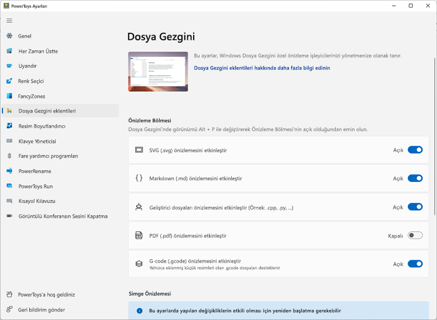Select the Renk Seçici icon
The width and height of the screenshot is (437, 320).
(9, 81)
